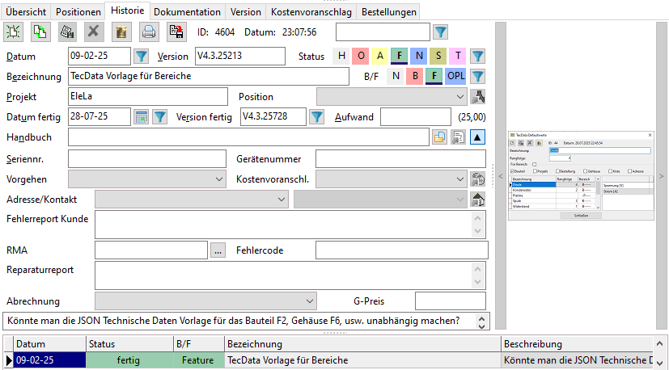Toggle the Status O filter button
Image resolution: width=669 pixels, height=370 pixels.
coord(361,56)
